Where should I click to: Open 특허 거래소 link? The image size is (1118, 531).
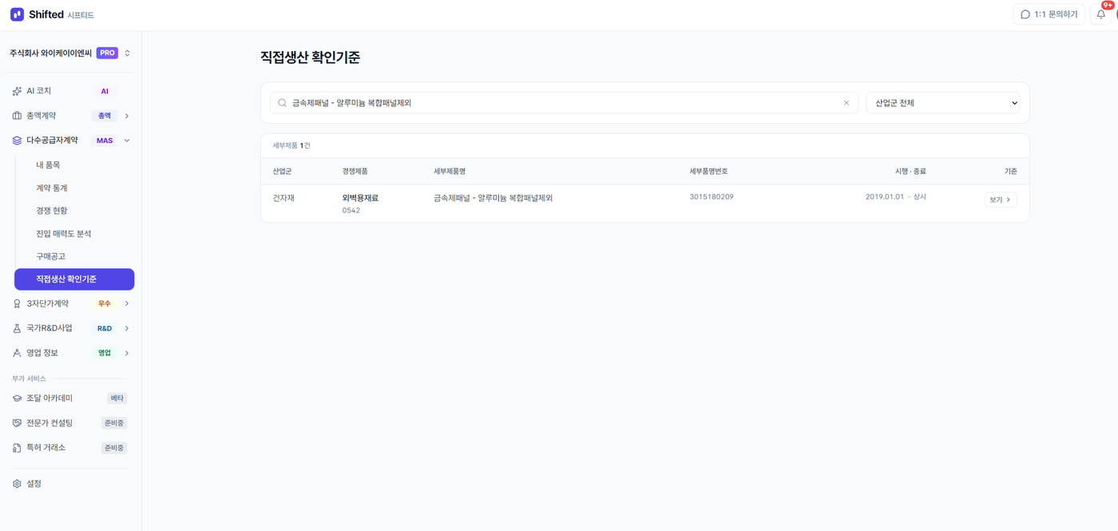pos(46,448)
